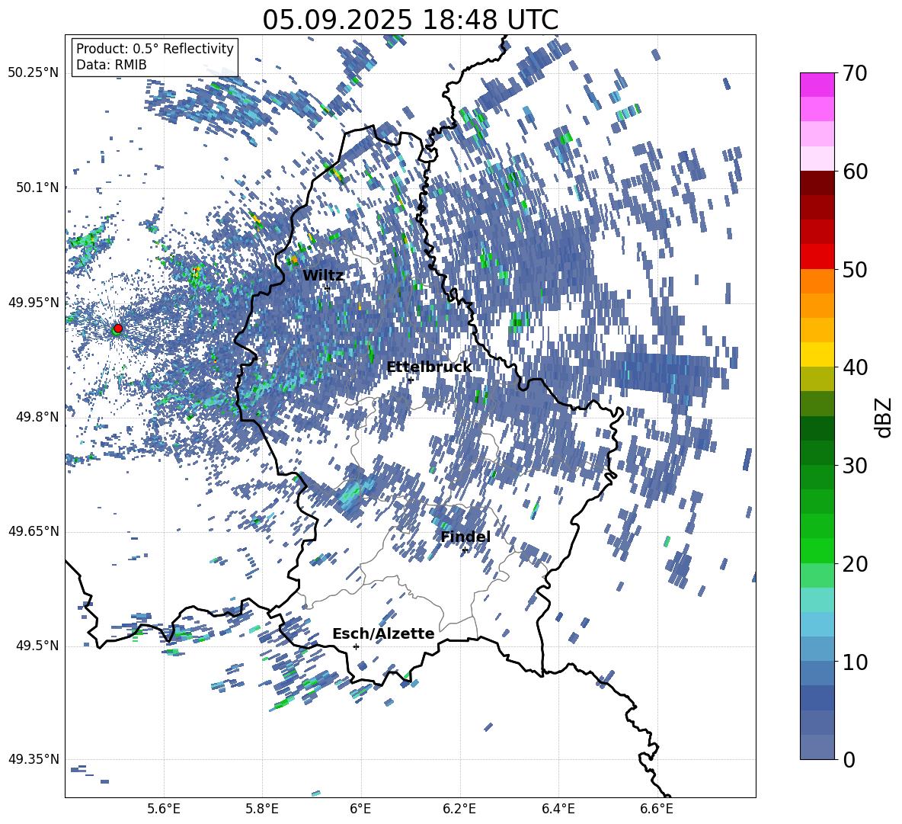The width and height of the screenshot is (902, 824).
Task: Click the 6.4°E longitude label
Action: (x=558, y=809)
